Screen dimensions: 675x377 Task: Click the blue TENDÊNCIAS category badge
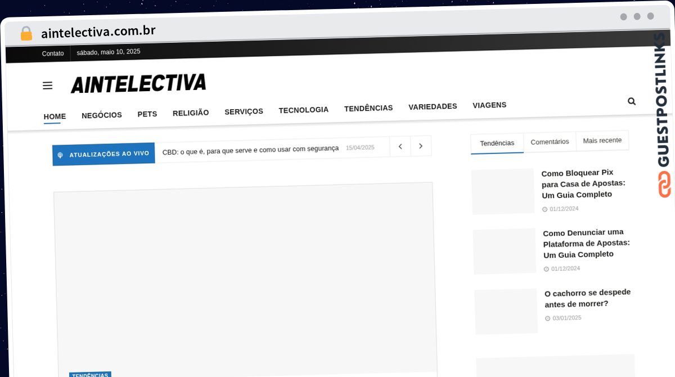point(90,374)
